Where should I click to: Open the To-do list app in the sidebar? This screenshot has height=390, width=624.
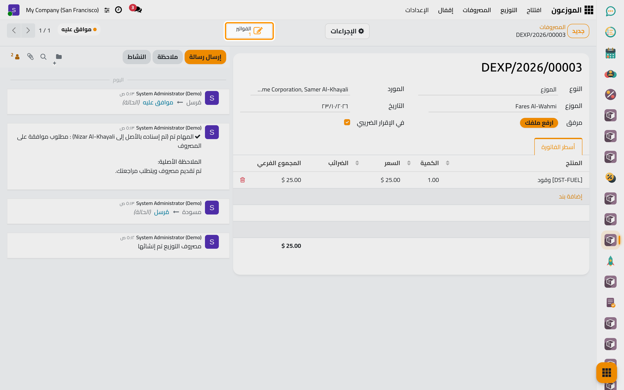(x=610, y=32)
